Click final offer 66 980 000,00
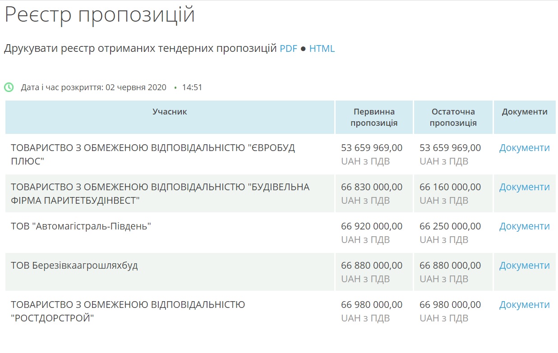 tap(450, 305)
